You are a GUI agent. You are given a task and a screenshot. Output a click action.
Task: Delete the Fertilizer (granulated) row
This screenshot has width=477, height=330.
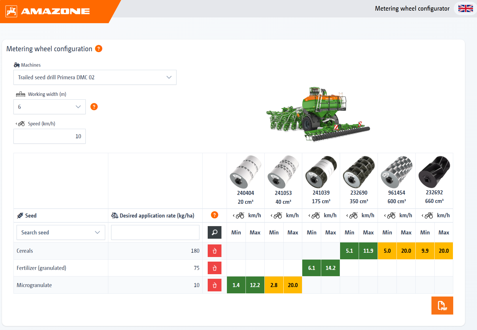[x=215, y=268]
